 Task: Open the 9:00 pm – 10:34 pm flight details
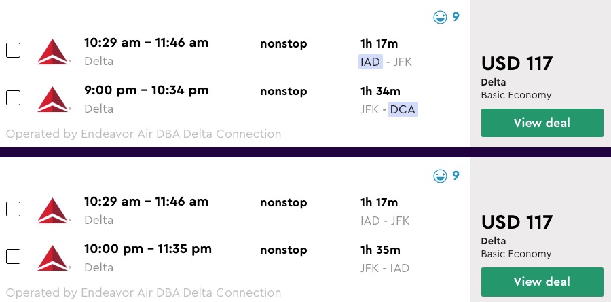[146, 90]
